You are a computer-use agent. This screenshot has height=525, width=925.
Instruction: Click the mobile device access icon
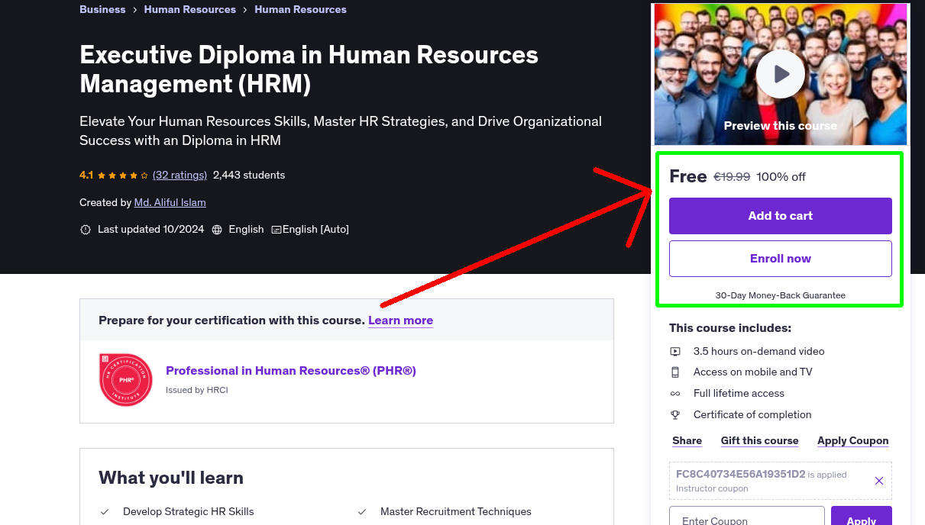click(x=675, y=372)
